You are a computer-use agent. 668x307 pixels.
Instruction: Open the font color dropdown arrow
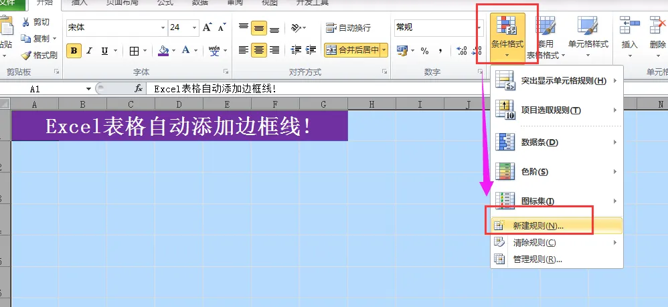pyautogui.click(x=196, y=51)
